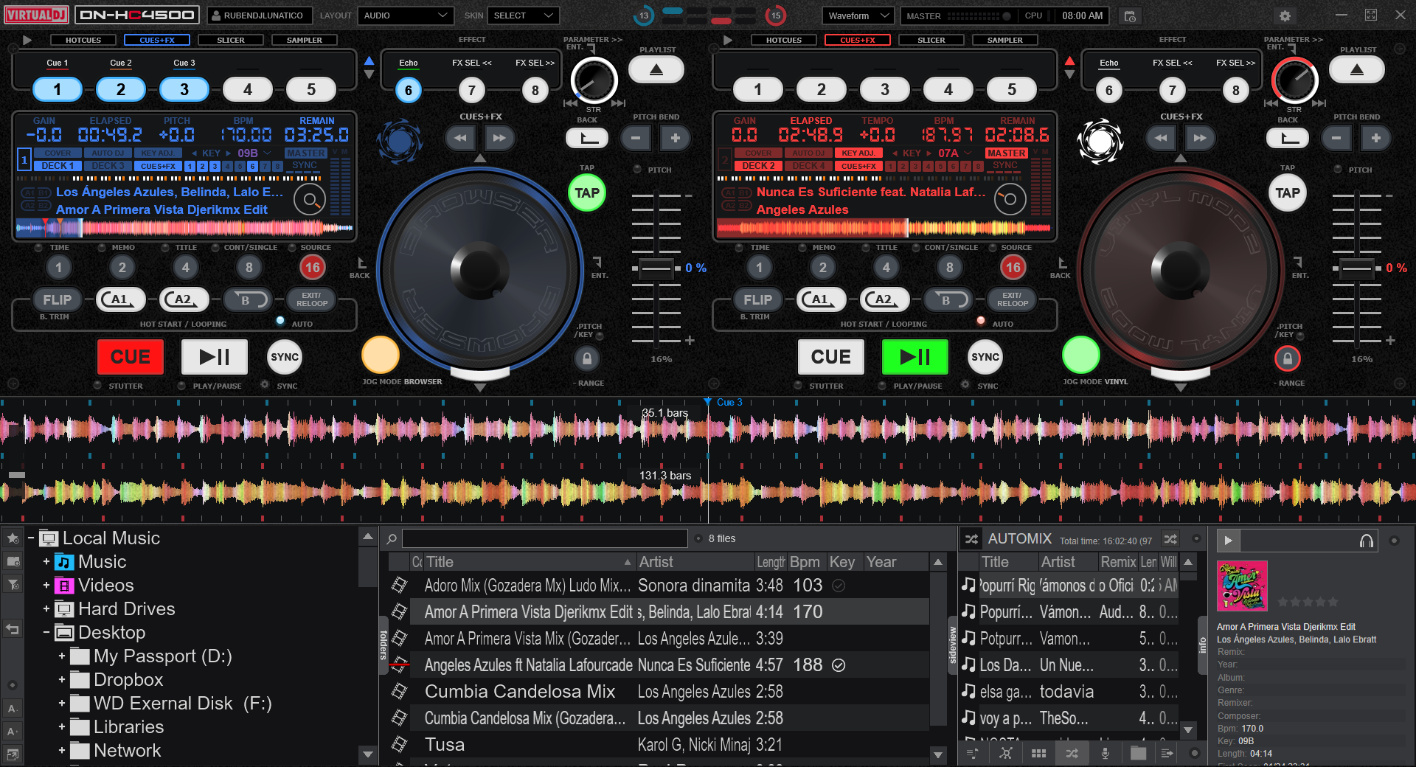The width and height of the screenshot is (1416, 767).
Task: Click the left deck pitch slider handle
Action: (x=656, y=268)
